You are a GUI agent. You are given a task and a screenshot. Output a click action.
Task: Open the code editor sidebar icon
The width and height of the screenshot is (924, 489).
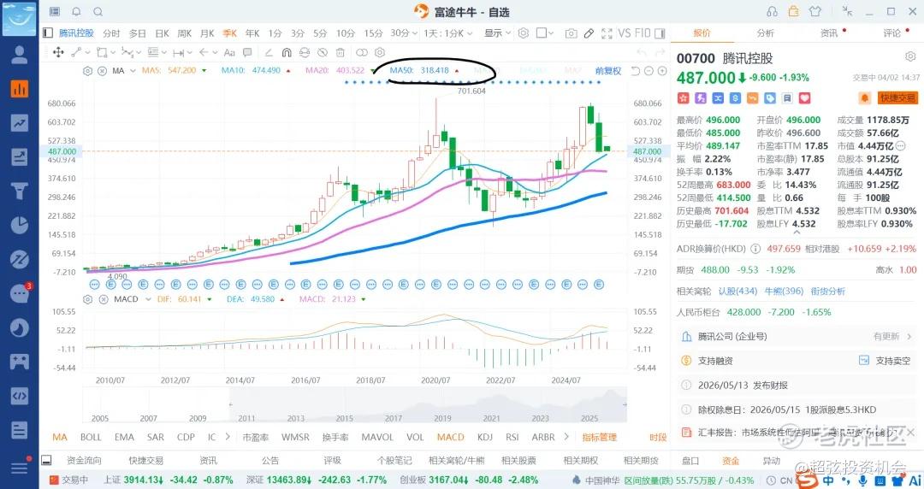(20, 395)
